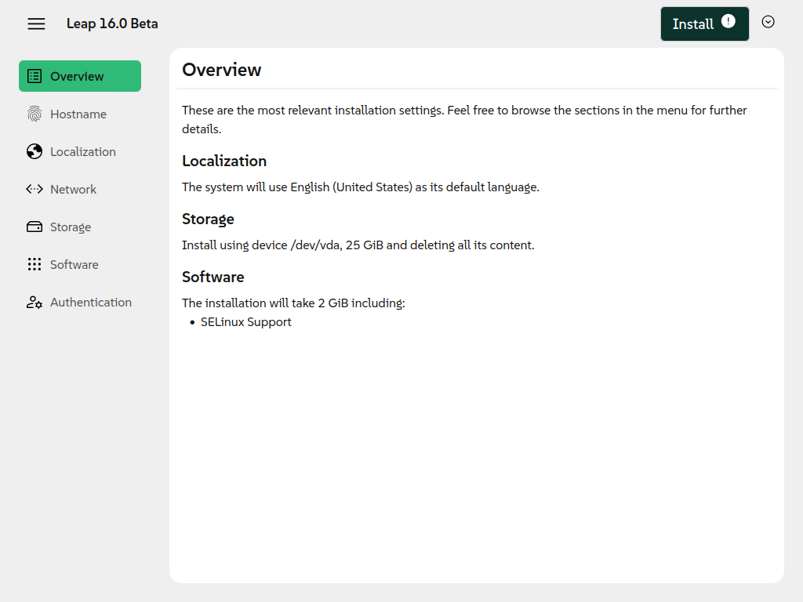Open the Authentication section

(80, 302)
